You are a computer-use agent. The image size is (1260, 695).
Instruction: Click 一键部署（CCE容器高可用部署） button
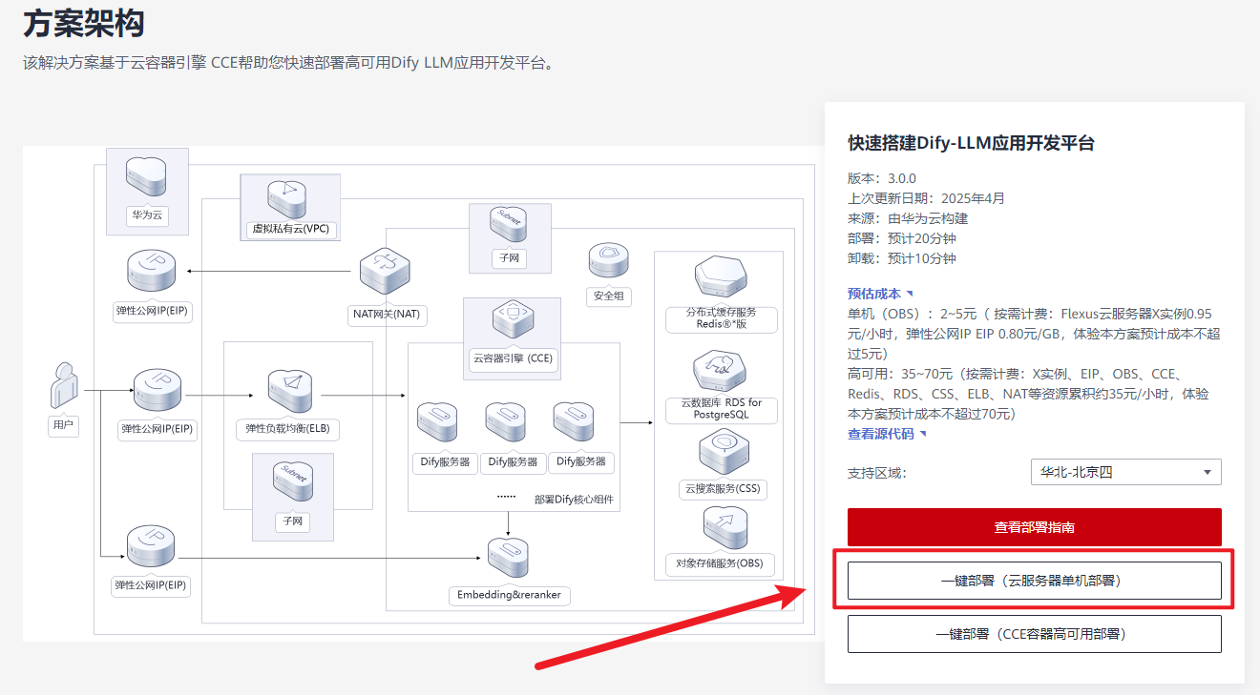(1035, 634)
